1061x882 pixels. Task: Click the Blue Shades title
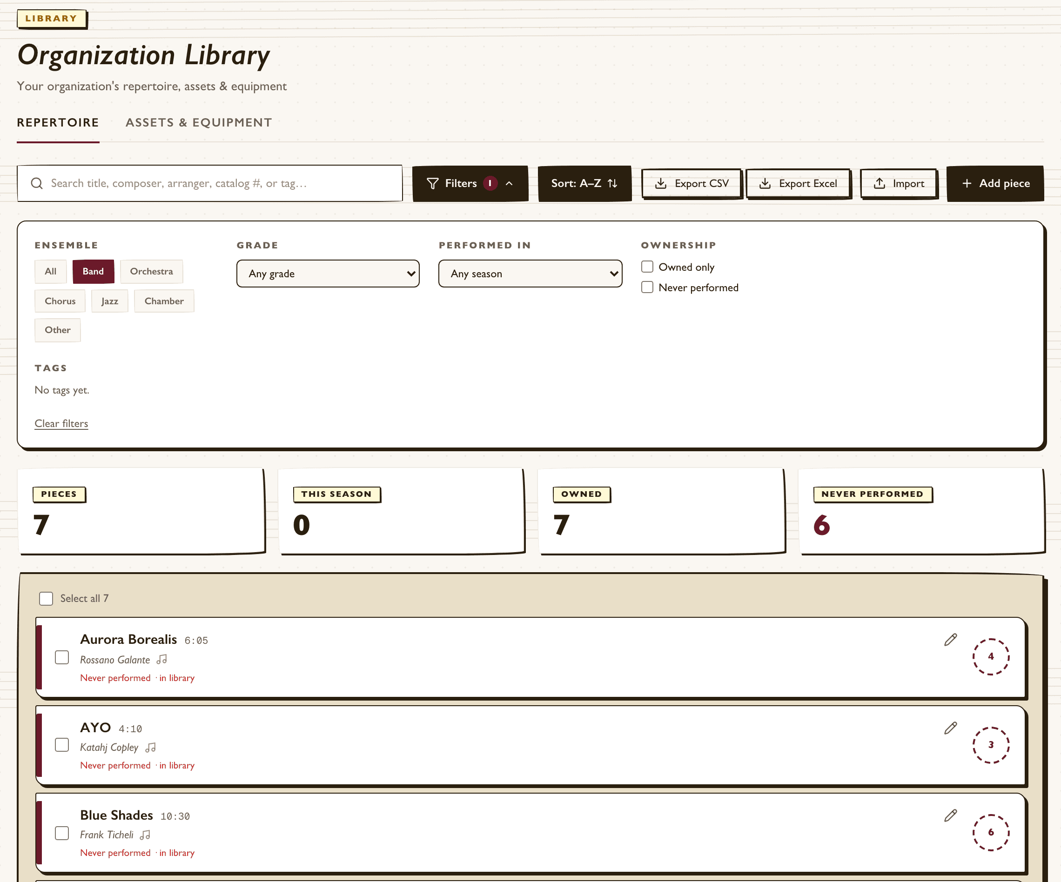[116, 815]
